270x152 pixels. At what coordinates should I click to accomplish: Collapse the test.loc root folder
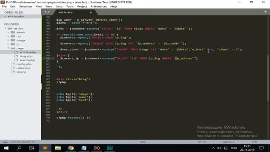(5, 28)
